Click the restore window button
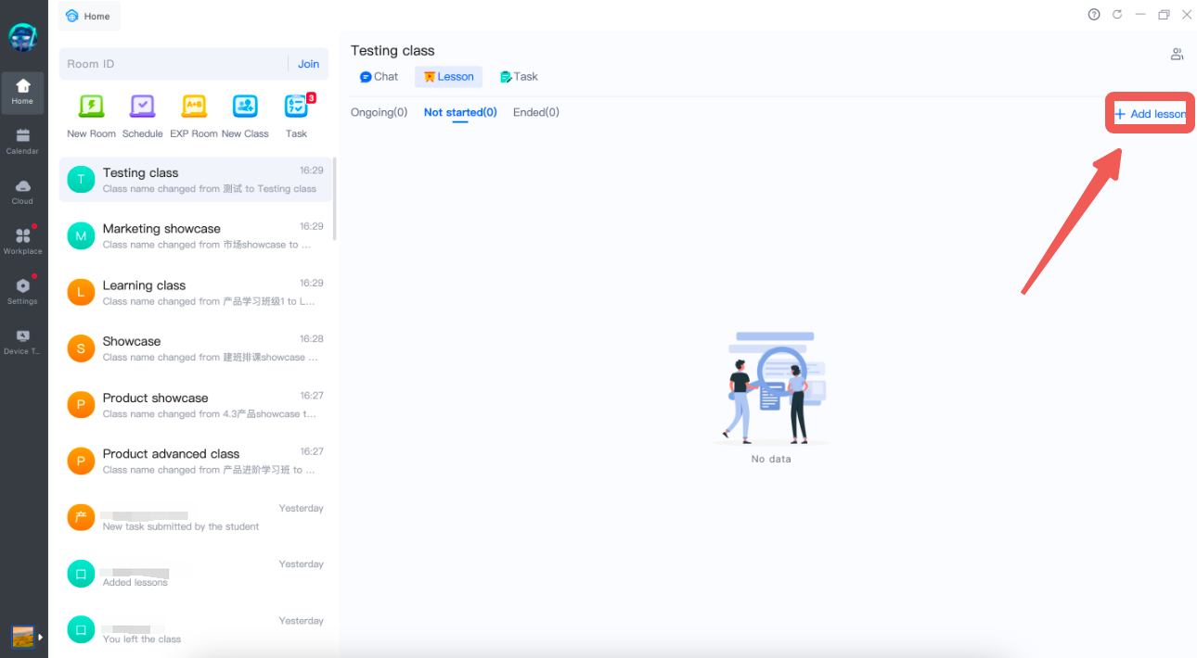 [1164, 15]
